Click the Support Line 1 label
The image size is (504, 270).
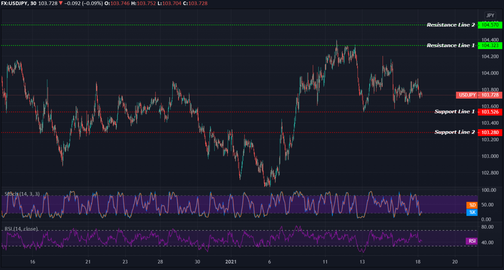pyautogui.click(x=454, y=112)
